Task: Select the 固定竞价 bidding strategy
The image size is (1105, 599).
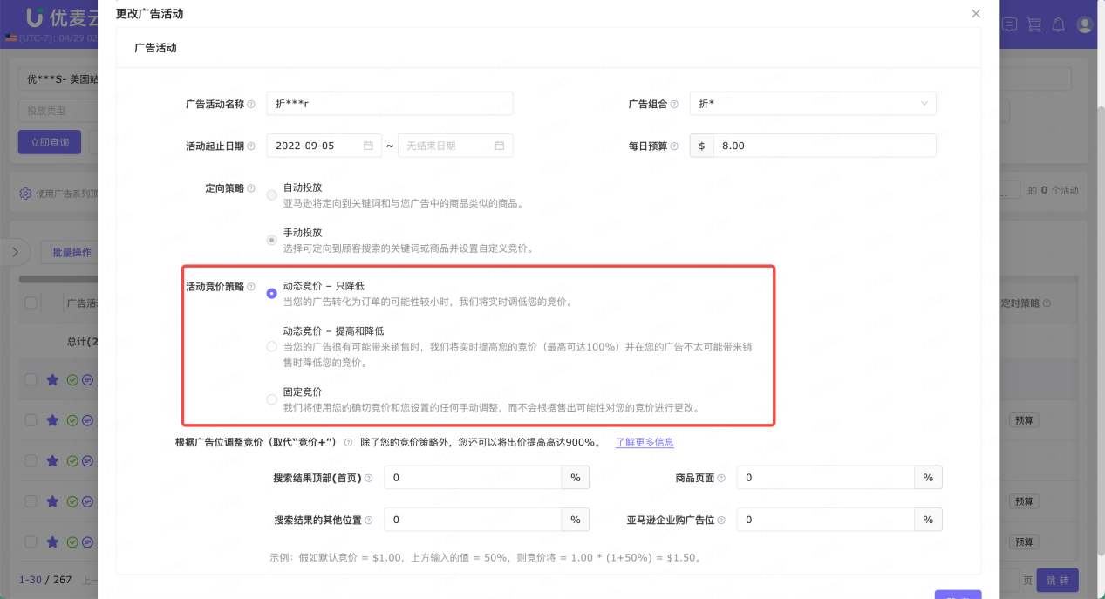Action: [271, 399]
